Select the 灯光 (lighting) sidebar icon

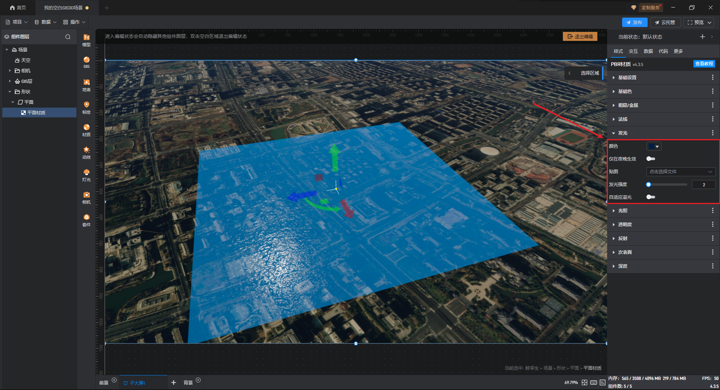(86, 175)
